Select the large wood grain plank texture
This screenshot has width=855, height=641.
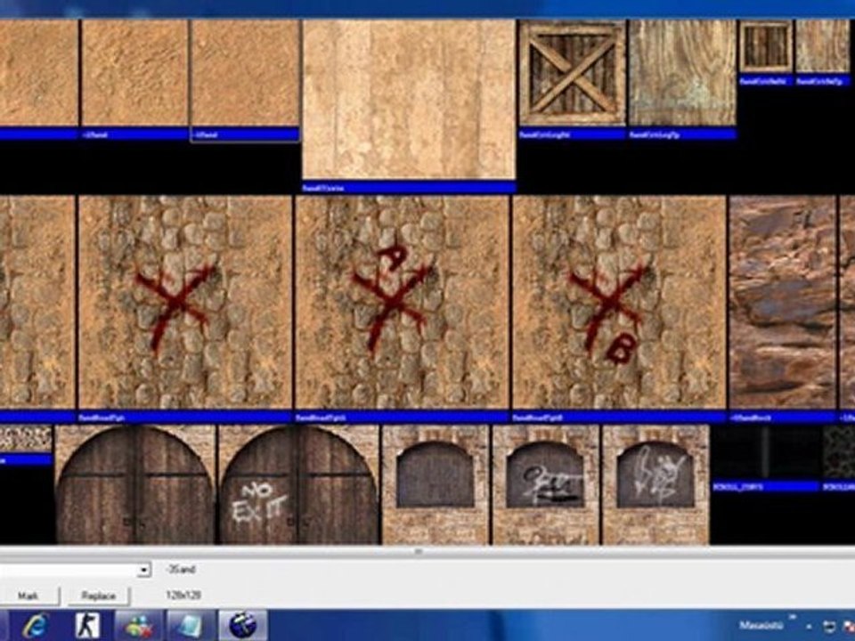click(x=682, y=73)
